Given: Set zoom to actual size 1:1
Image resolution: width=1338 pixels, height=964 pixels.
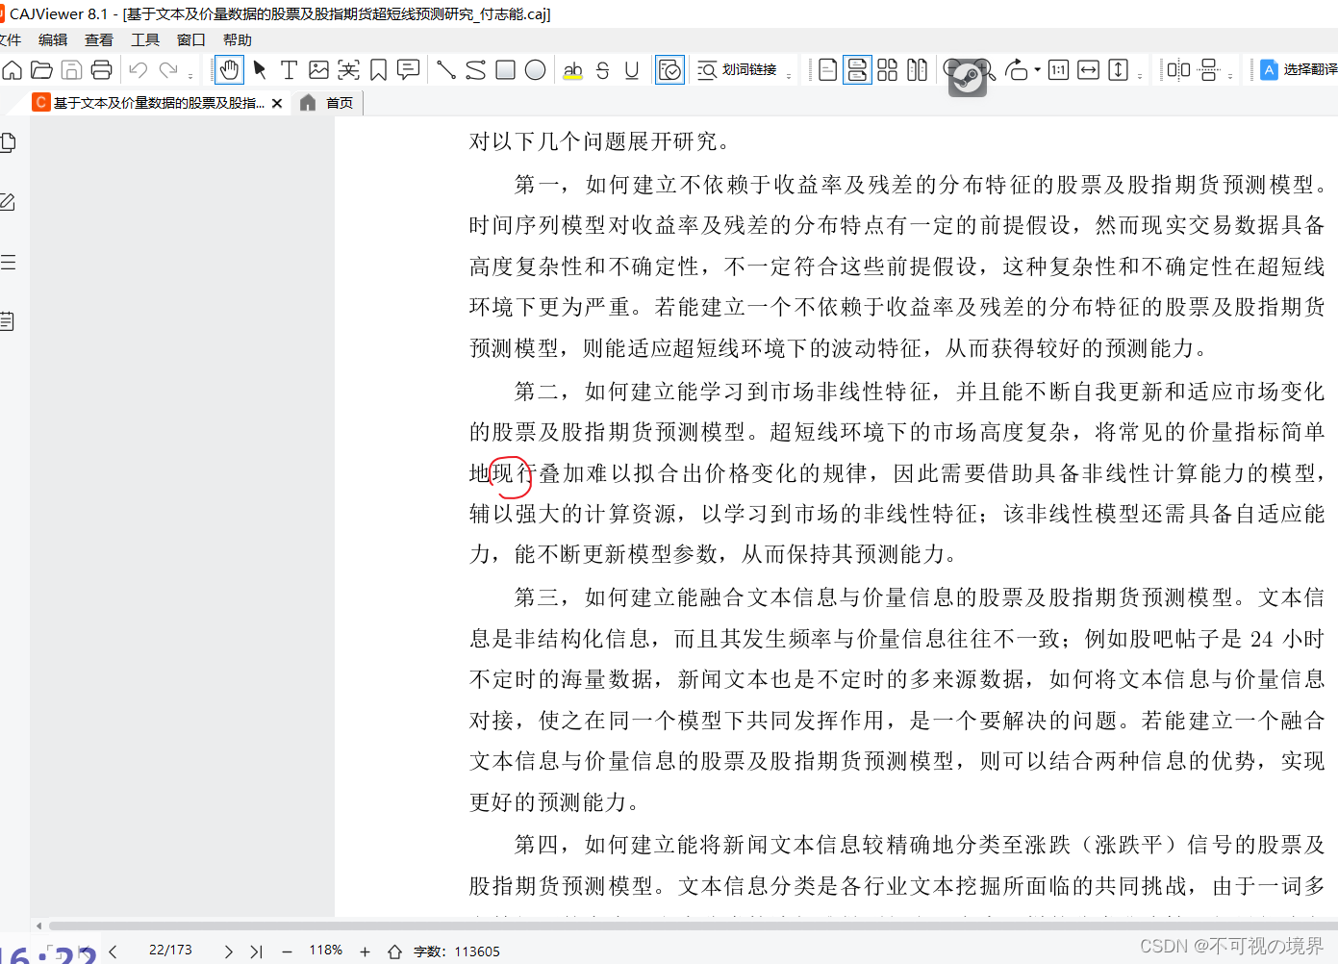Looking at the screenshot, I should (1058, 70).
